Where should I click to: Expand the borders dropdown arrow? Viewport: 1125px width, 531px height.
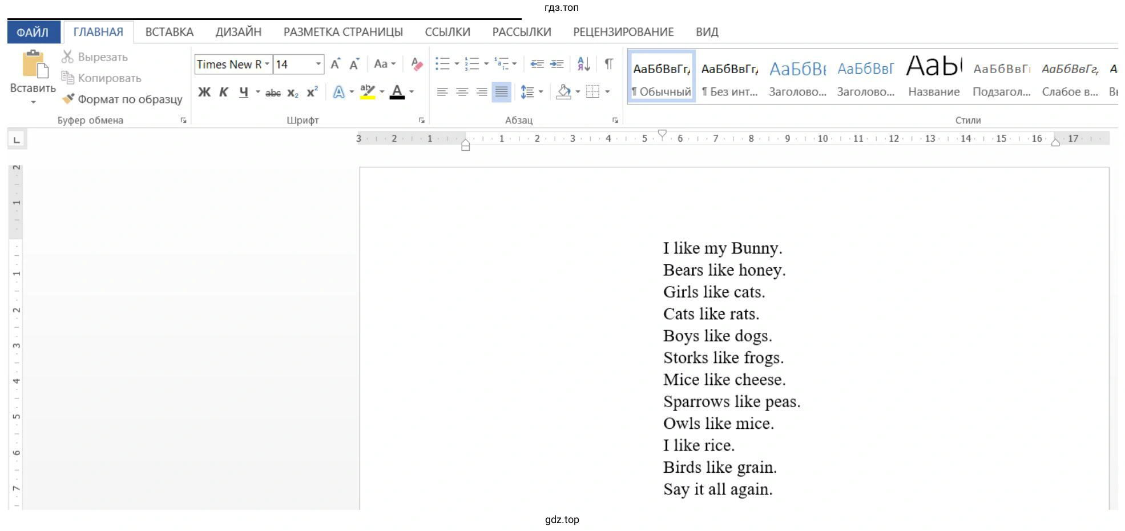click(x=607, y=92)
